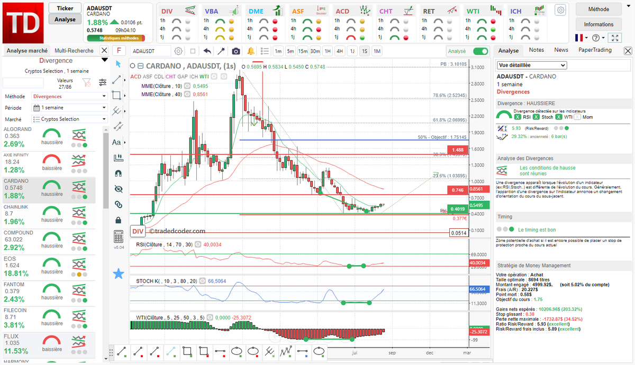Open the language flag dropdown
The image size is (635, 365).
tap(582, 38)
